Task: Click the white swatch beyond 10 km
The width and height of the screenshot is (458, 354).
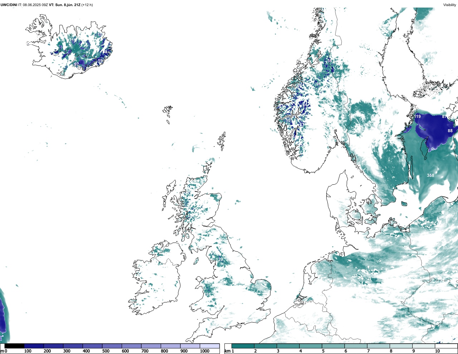Action: point(446,346)
